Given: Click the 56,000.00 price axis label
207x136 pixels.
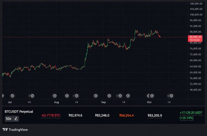Looking at the screenshot, I should pos(195,78).
